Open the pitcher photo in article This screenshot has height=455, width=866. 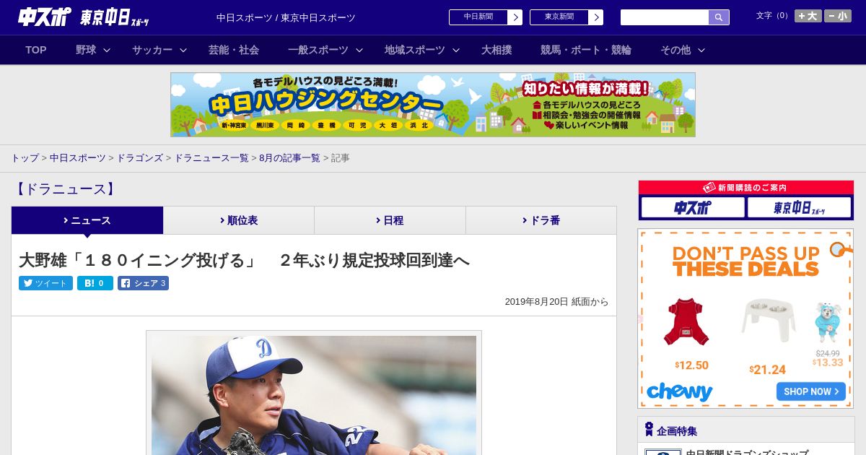pyautogui.click(x=314, y=395)
